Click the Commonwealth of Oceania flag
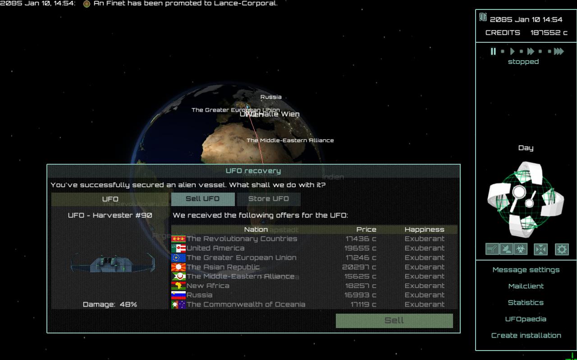Screen dimensions: 577x360 tap(179, 305)
